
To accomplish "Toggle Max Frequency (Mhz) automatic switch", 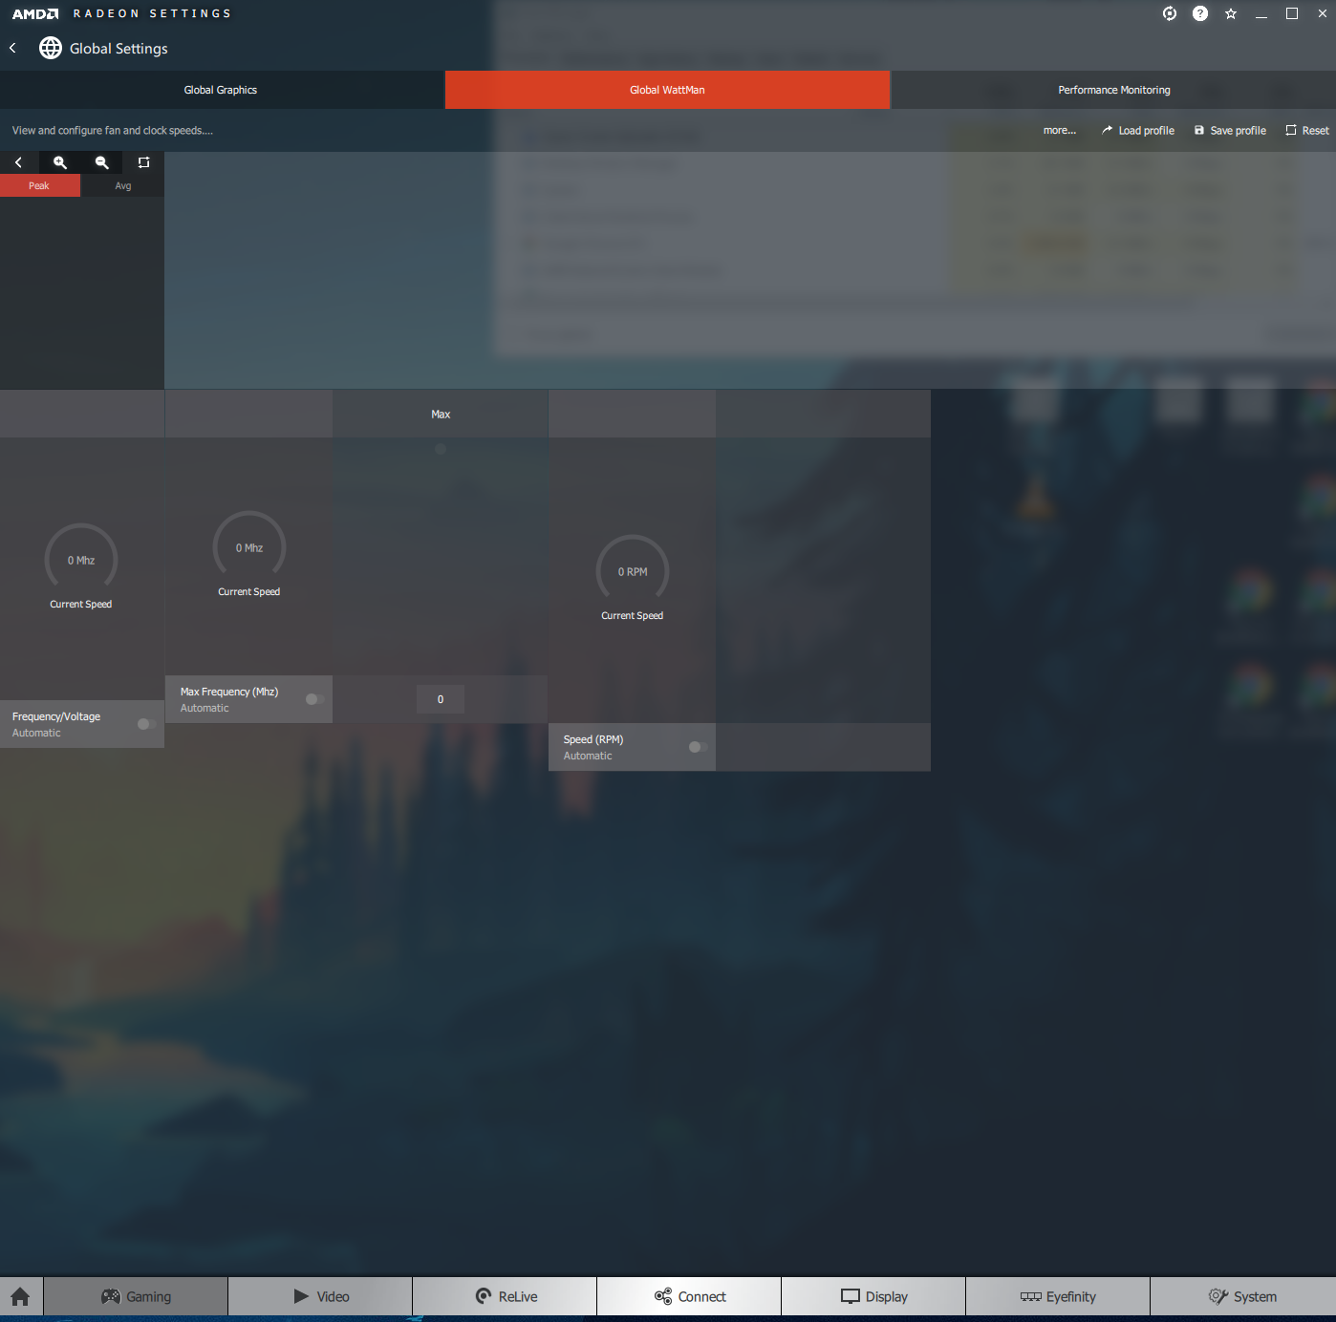I will (x=314, y=699).
